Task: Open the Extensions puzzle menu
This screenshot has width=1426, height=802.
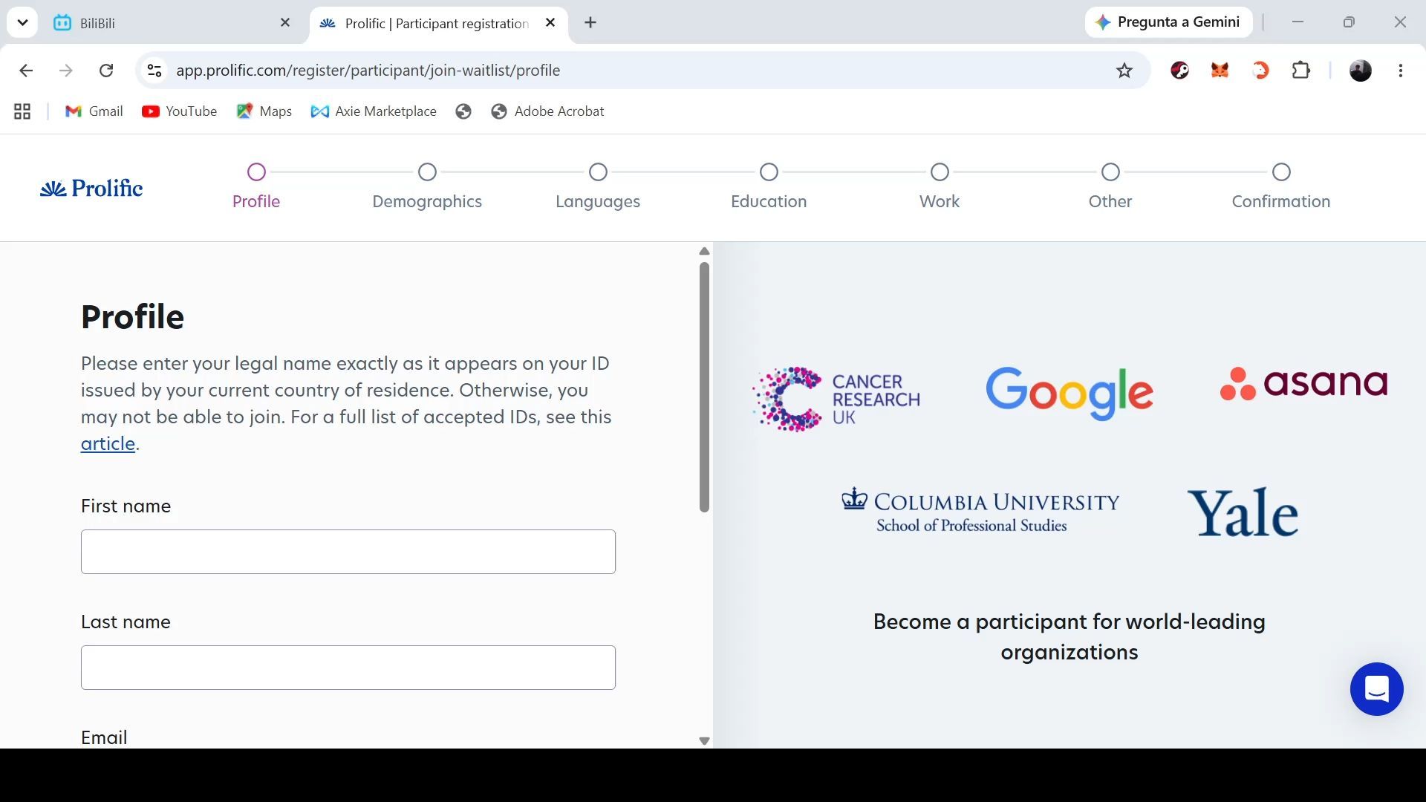Action: click(1300, 71)
